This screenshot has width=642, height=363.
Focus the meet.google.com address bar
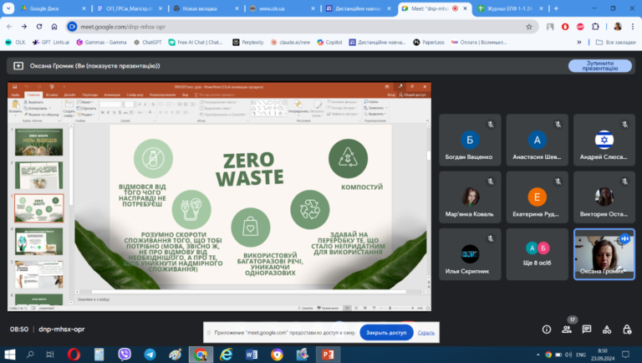click(301, 27)
